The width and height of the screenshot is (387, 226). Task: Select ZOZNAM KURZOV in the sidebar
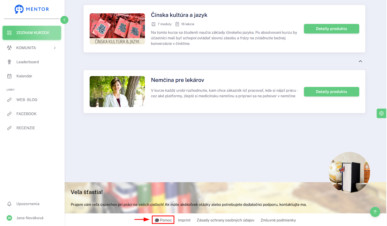coord(32,33)
